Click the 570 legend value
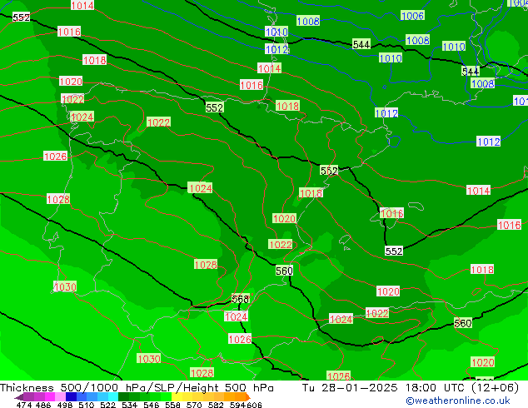 194,405
